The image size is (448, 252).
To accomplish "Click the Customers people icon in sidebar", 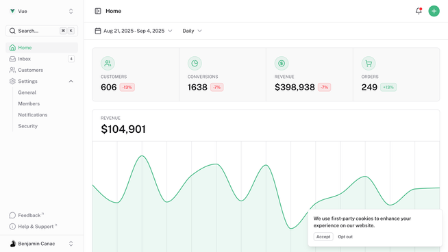I will coord(12,70).
